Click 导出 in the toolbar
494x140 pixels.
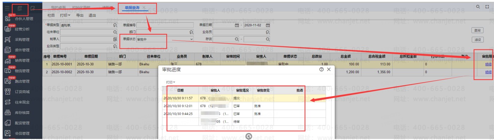pos(80,15)
